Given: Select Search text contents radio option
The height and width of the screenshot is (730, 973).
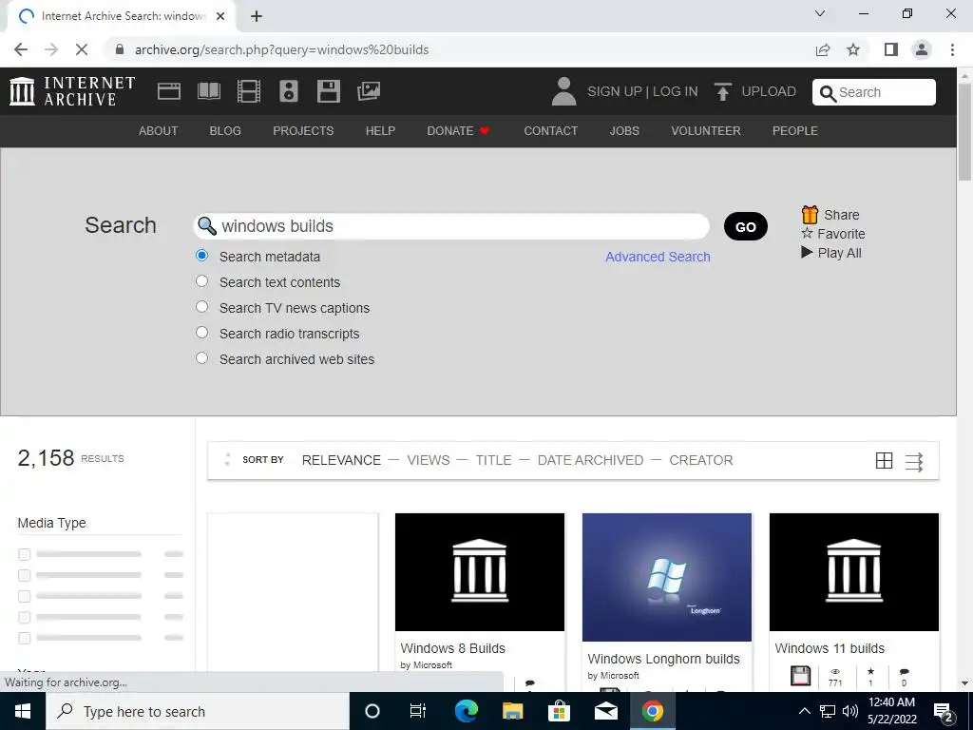Looking at the screenshot, I should tap(201, 281).
